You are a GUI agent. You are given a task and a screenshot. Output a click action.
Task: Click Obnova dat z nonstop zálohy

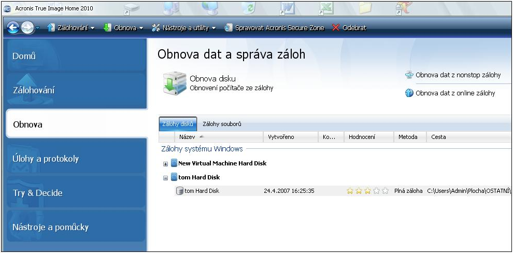point(458,75)
